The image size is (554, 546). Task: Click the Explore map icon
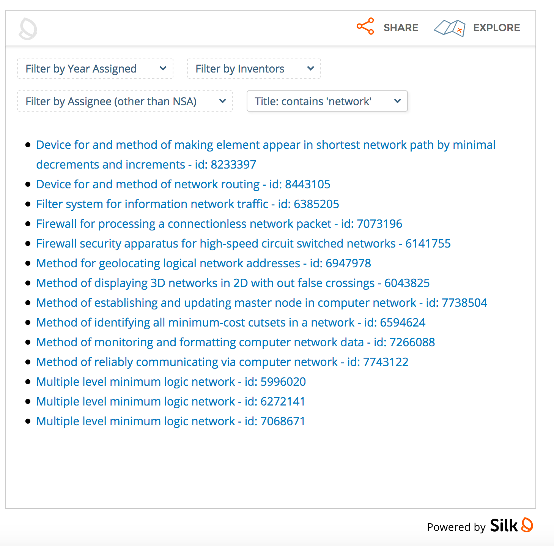click(450, 28)
